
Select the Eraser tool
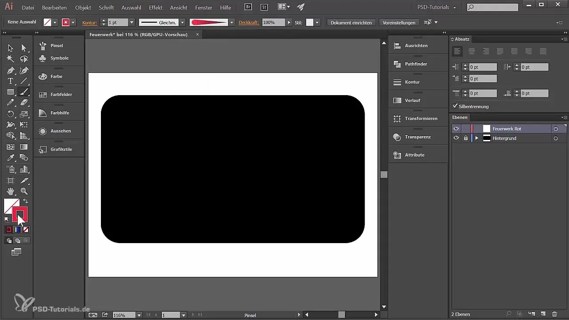click(24, 103)
